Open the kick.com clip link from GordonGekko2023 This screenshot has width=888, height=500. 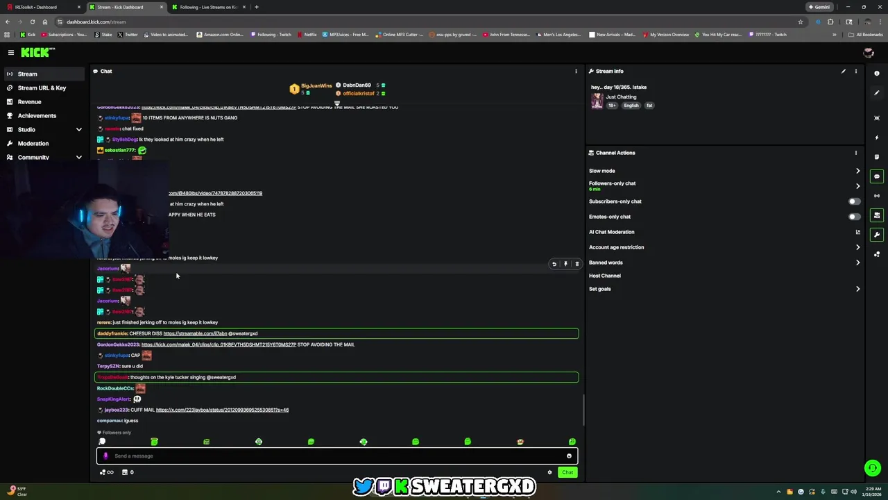[x=219, y=344]
